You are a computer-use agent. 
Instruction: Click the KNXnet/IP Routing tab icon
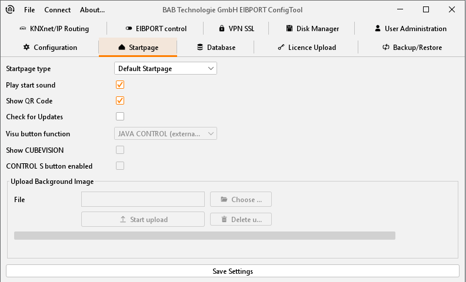pyautogui.click(x=24, y=29)
